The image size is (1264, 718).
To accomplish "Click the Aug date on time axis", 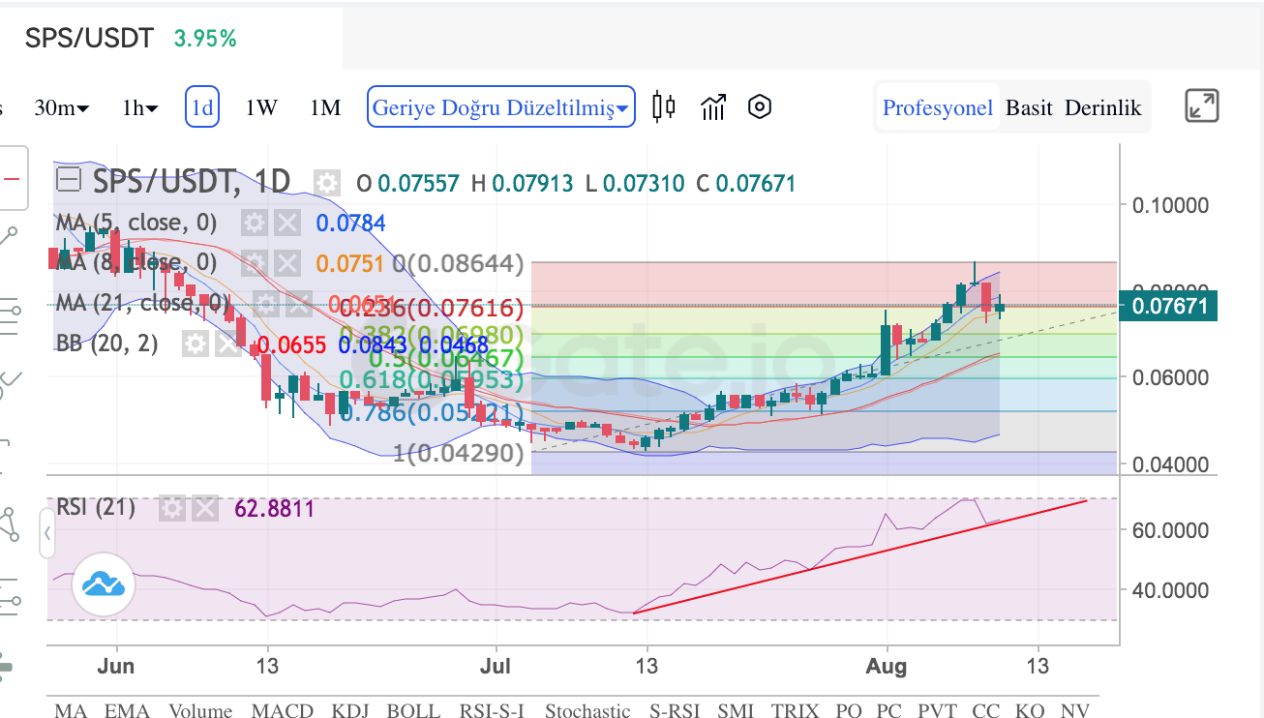I will click(x=887, y=667).
